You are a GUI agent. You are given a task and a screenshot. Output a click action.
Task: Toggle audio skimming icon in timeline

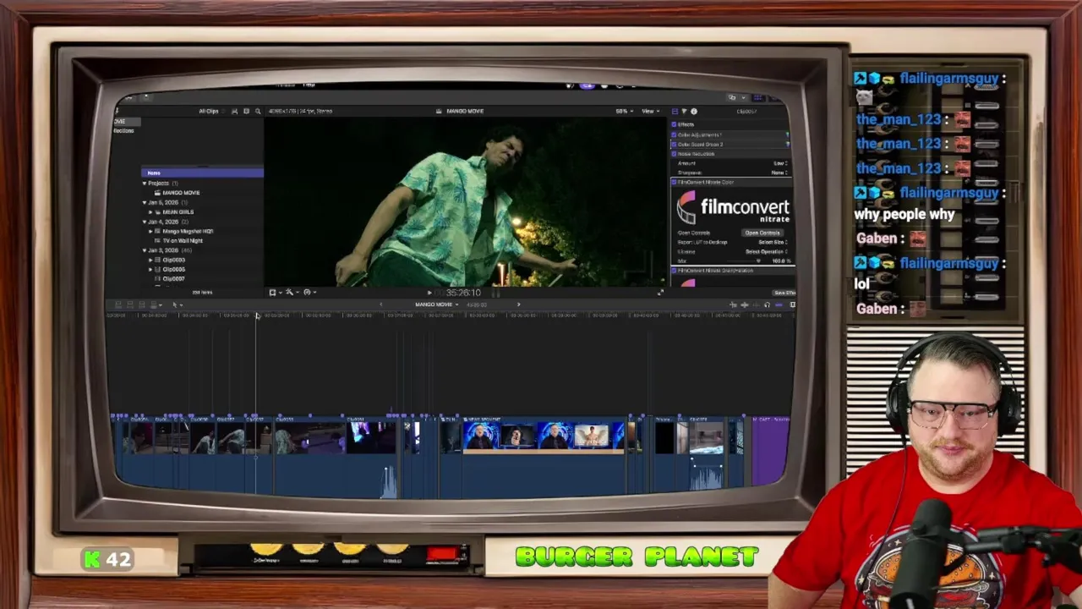click(744, 304)
